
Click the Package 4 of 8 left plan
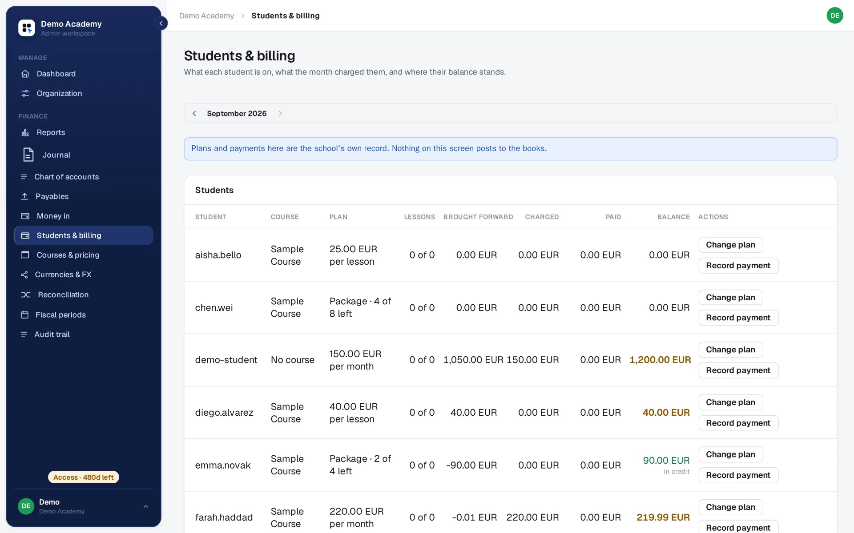[360, 307]
